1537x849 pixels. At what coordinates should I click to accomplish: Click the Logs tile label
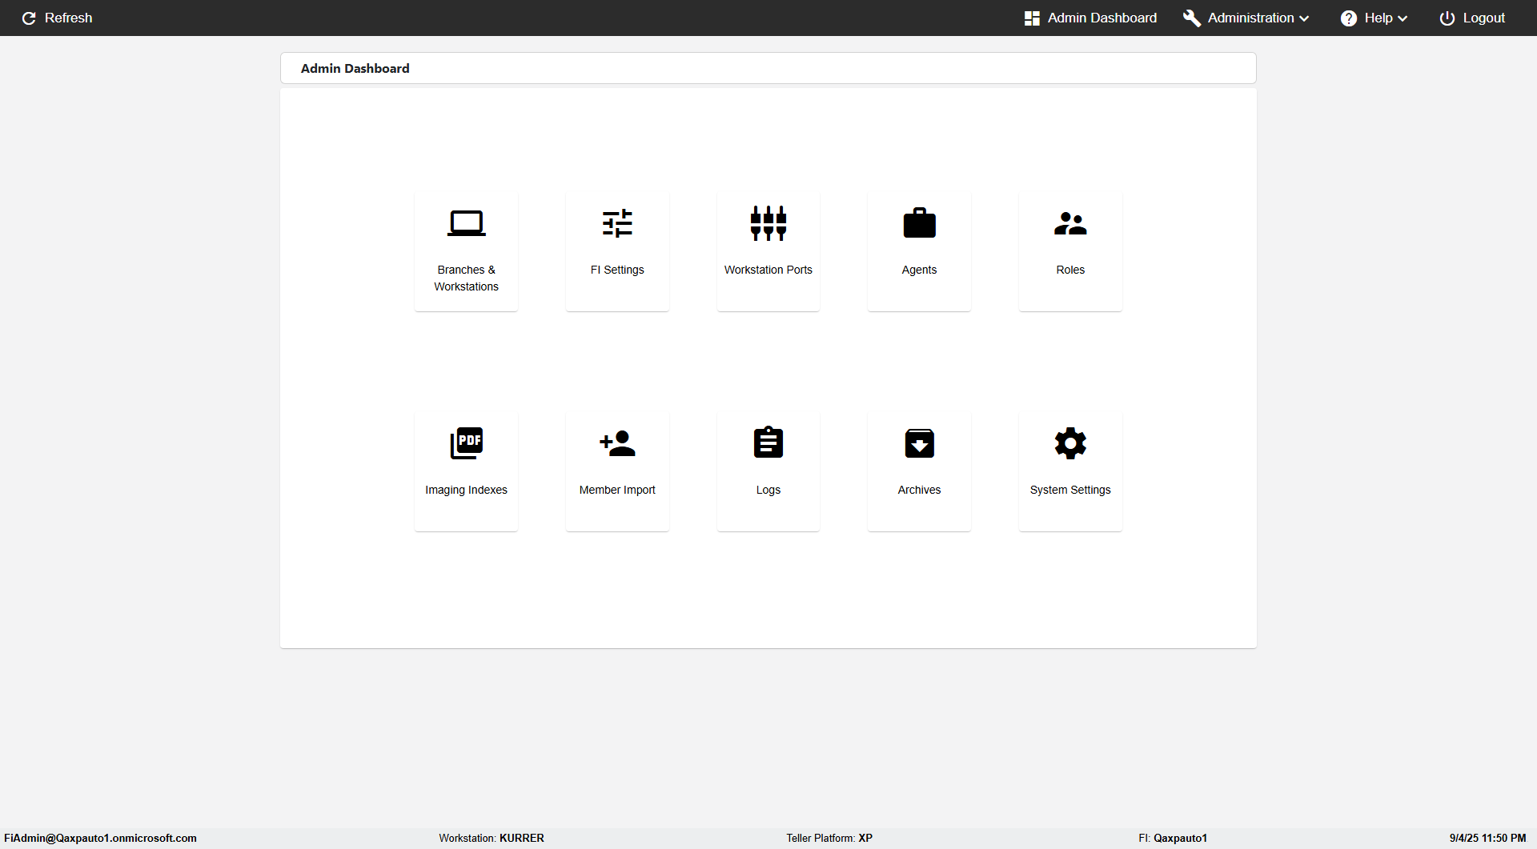tap(768, 490)
